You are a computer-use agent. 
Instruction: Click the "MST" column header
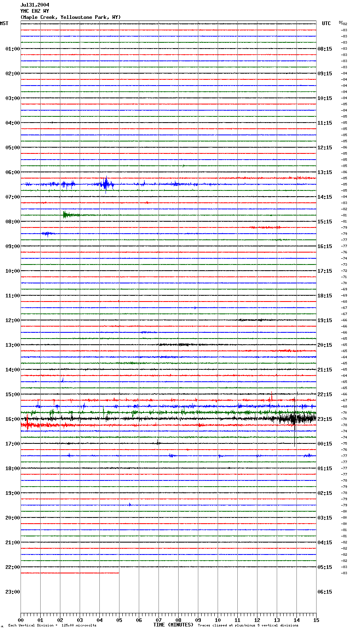(x=4, y=23)
